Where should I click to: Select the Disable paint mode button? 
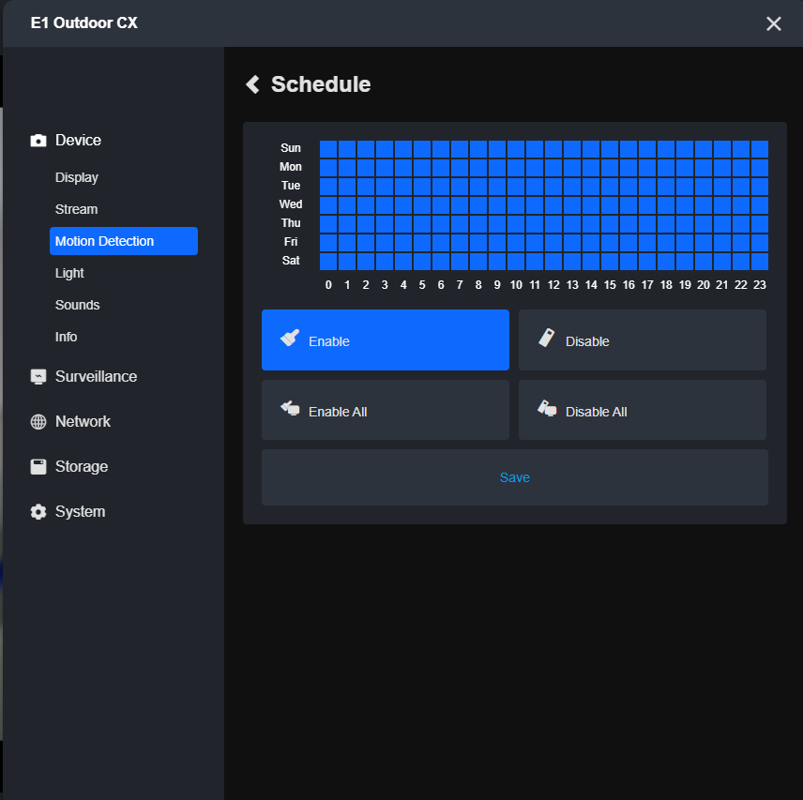point(643,340)
